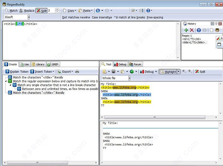Open the Whole file scope dropdown
The image size is (223, 166).
129,78
